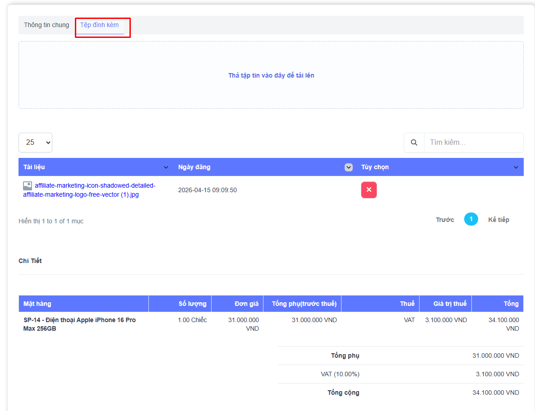
Task: Delete attachment with the red X button
Action: point(369,190)
